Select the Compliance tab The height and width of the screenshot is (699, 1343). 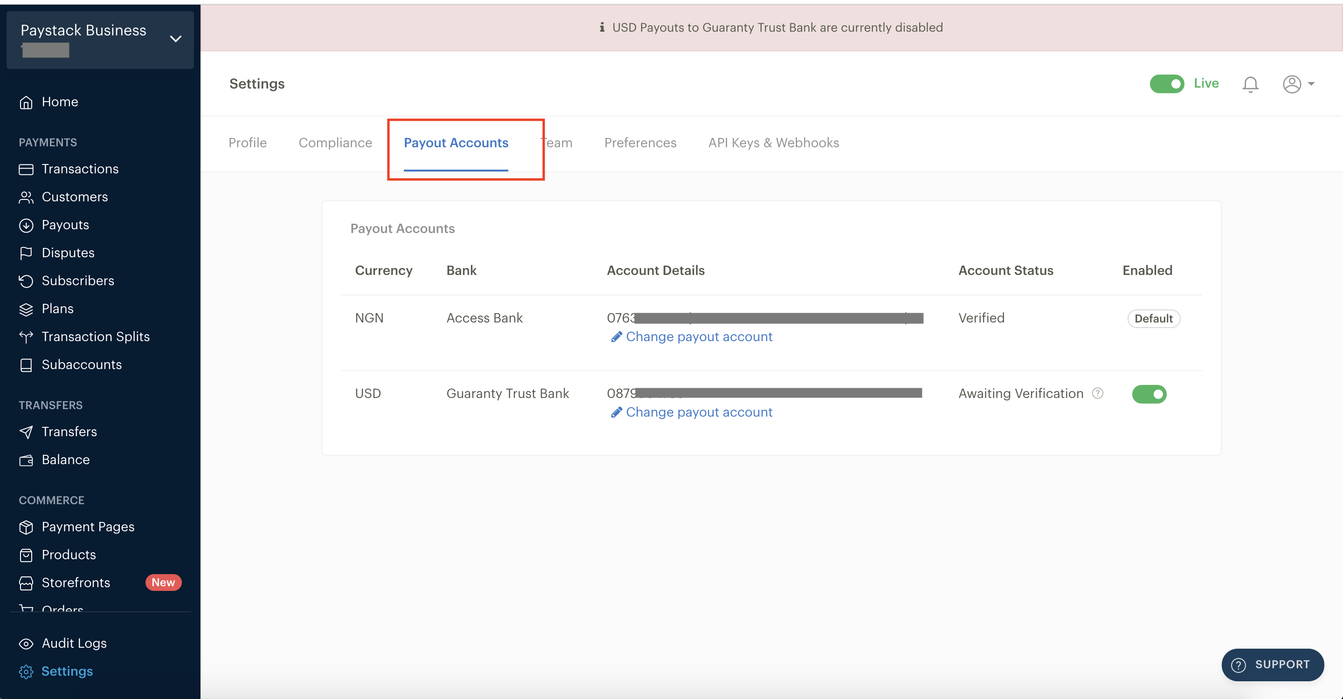tap(335, 143)
